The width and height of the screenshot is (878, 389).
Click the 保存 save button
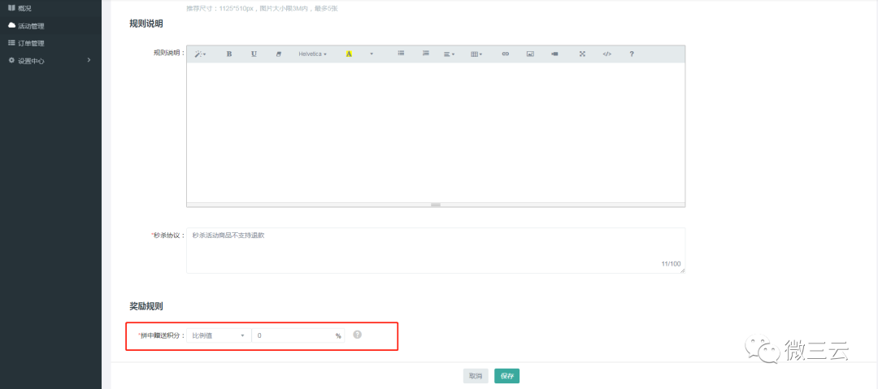click(x=506, y=376)
